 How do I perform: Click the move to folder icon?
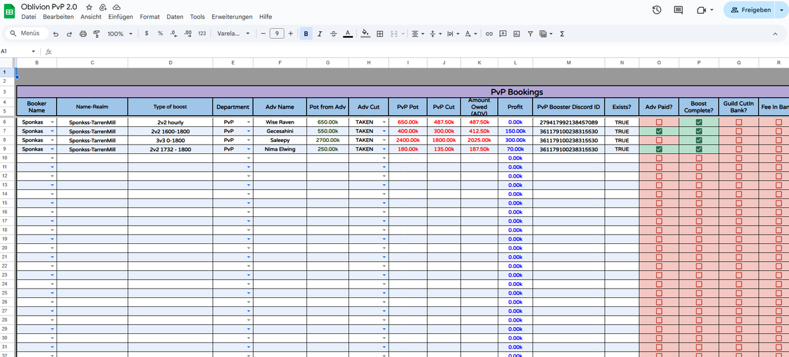103,7
